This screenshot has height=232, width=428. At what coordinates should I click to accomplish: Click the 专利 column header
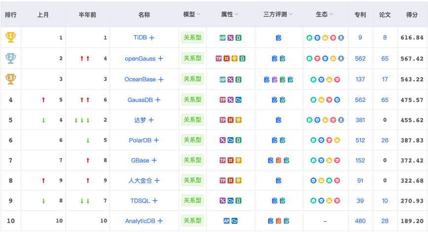point(360,15)
